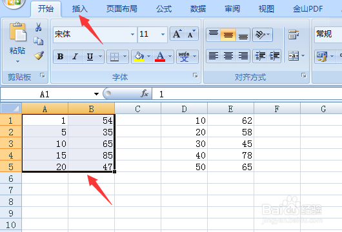The height and width of the screenshot is (232, 342).
Task: Open the Name Box dropdown arrow
Action: click(x=96, y=94)
